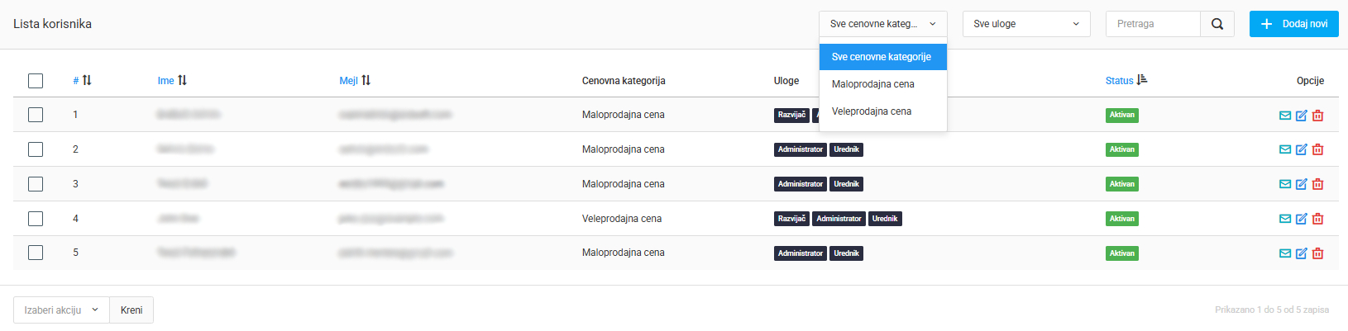Viewport: 1348px width, 331px height.
Task: Check the checkbox for row 1
Action: [x=36, y=115]
